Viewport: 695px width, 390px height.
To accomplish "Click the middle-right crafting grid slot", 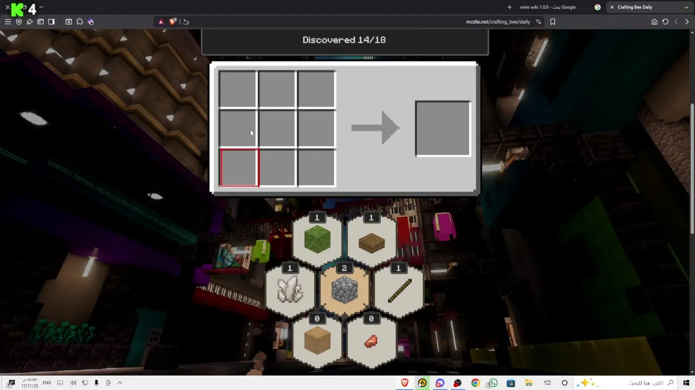I will pos(316,128).
